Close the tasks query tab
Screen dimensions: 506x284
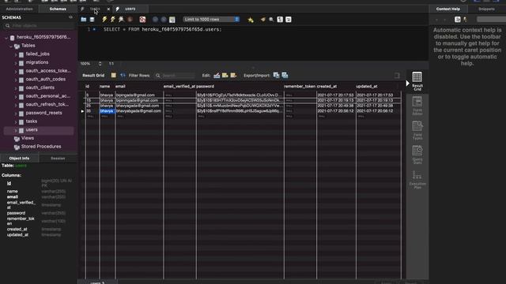tap(108, 9)
